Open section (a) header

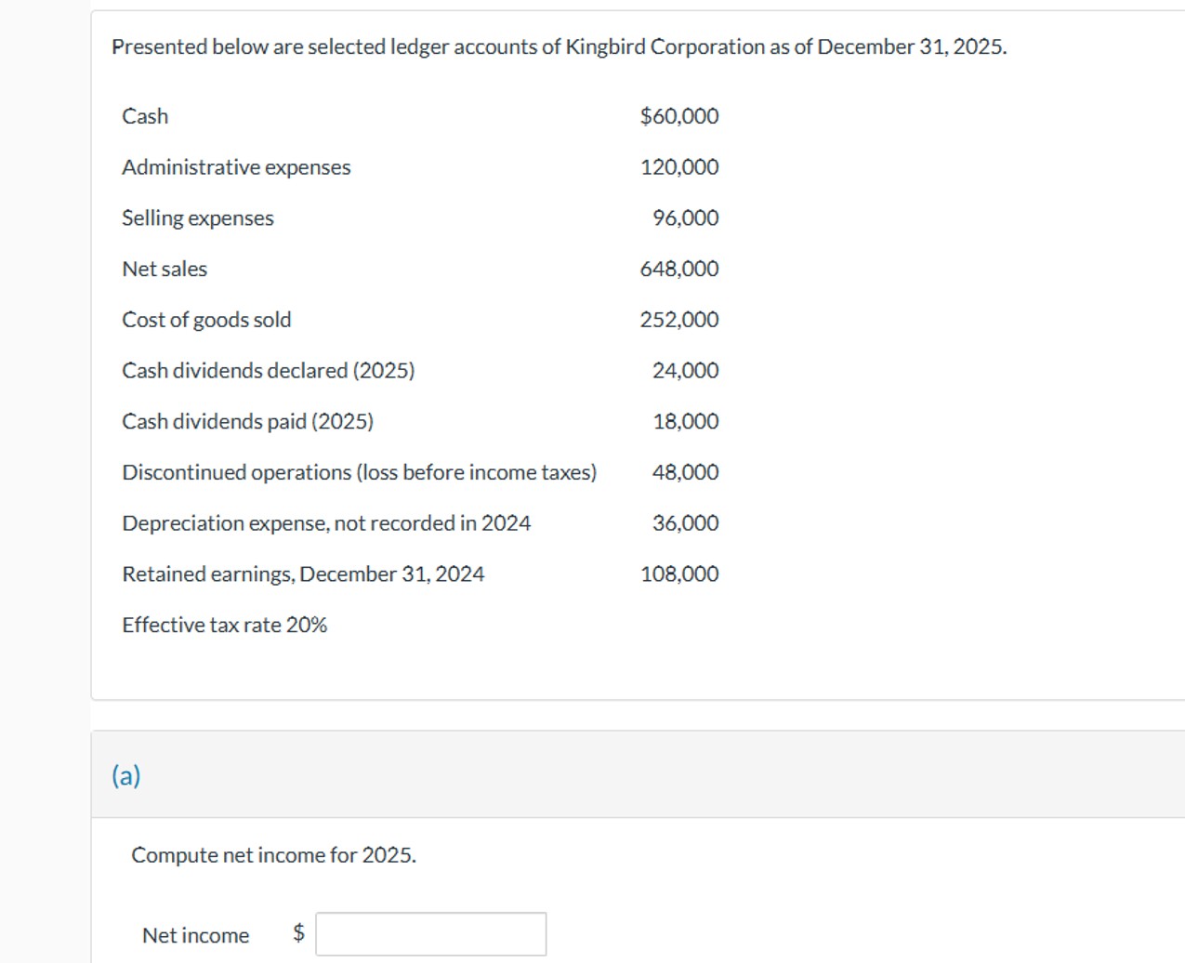pos(125,773)
